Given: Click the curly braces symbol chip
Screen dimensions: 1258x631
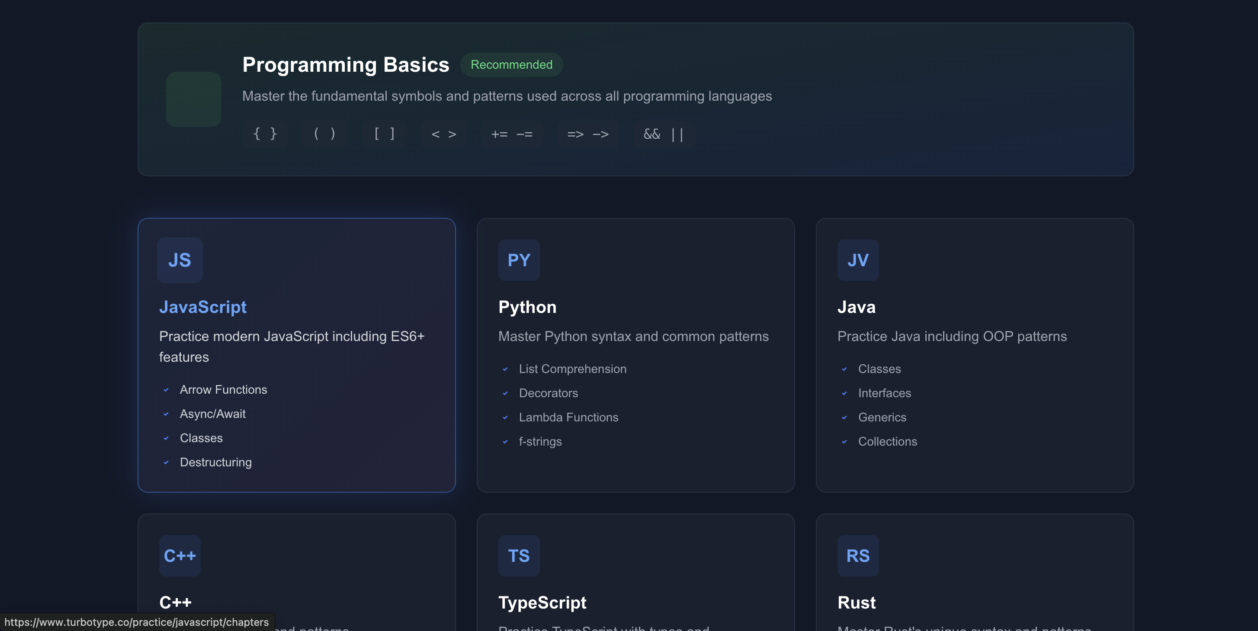Looking at the screenshot, I should pyautogui.click(x=265, y=134).
